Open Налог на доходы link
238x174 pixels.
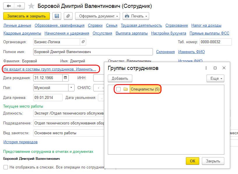[206, 26]
